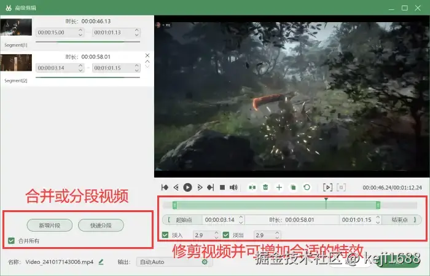
Task: Click the 00:00:46.24/00:01:12.24 time readout
Action: pos(392,187)
